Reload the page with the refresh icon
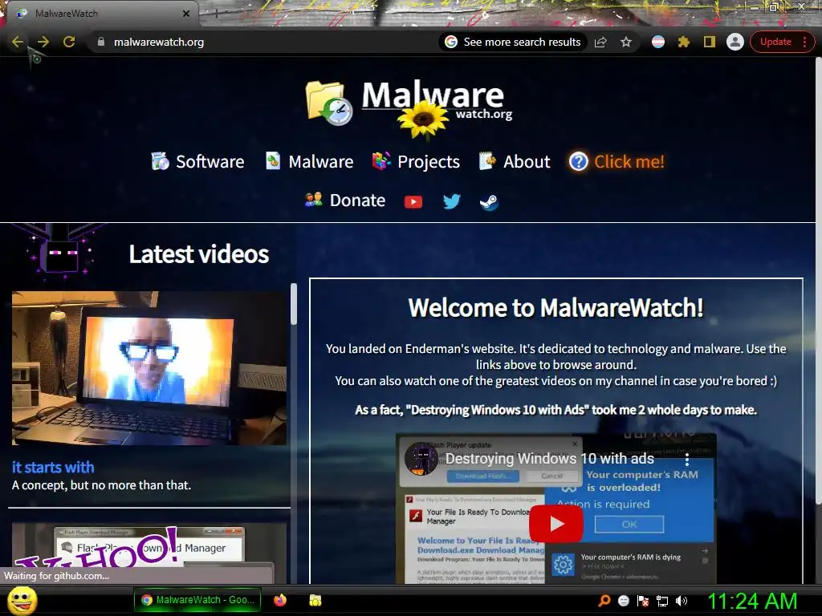Viewport: 822px width, 616px height. (69, 42)
